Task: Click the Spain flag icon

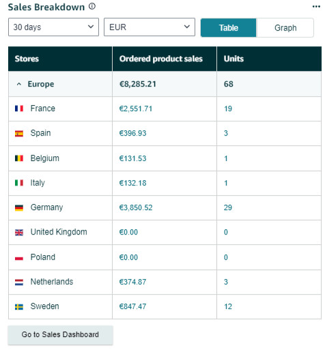Action: [x=19, y=133]
